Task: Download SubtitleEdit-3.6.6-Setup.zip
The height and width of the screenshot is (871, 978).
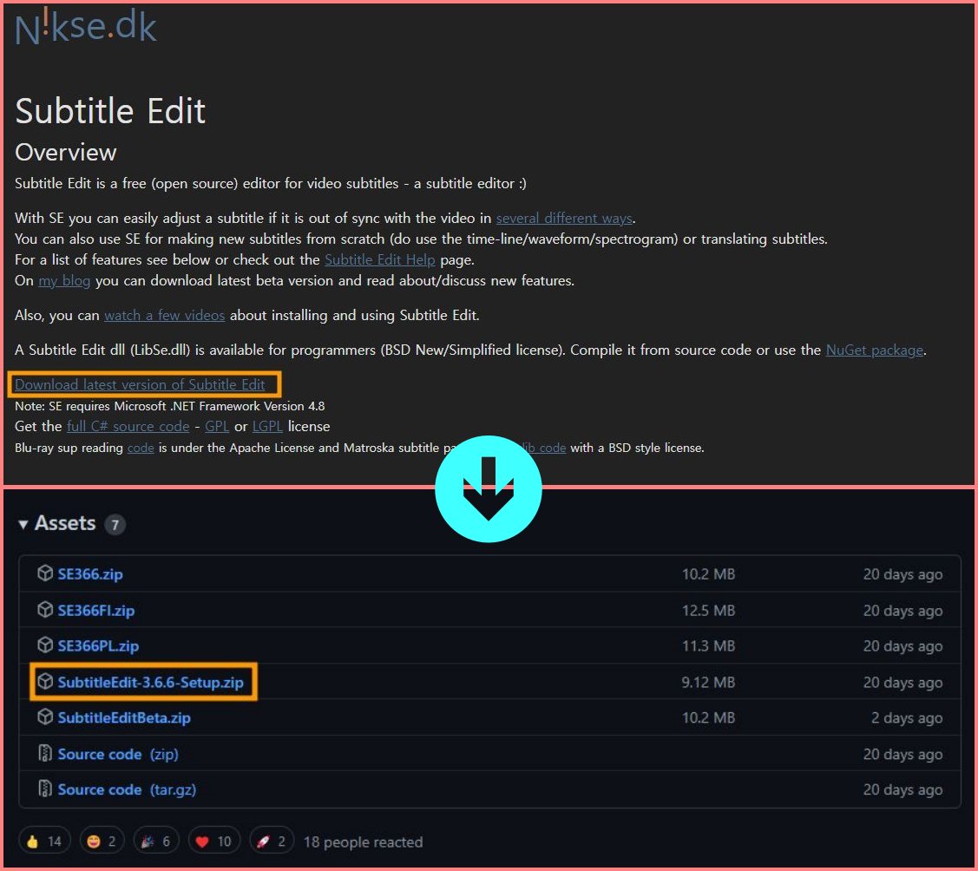Action: [x=150, y=682]
